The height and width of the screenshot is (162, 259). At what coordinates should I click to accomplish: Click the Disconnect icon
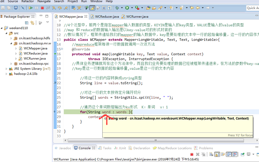pos(48,8)
